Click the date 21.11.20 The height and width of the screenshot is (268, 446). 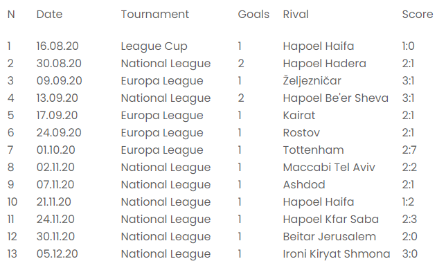(53, 202)
